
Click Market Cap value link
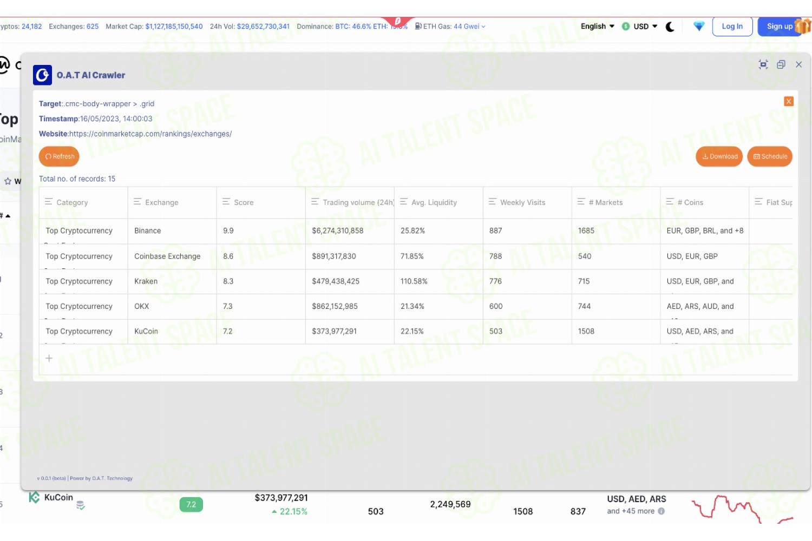point(174,27)
